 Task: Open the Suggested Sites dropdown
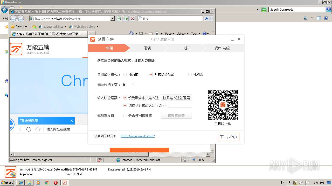[65, 26]
